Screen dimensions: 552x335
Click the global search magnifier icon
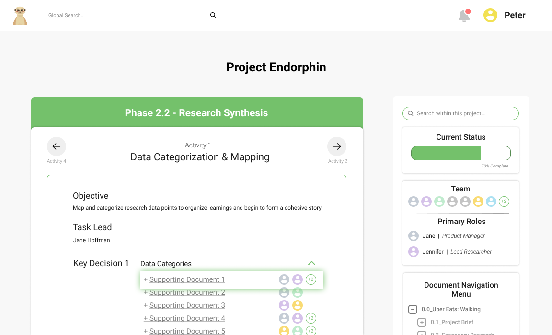pyautogui.click(x=213, y=15)
